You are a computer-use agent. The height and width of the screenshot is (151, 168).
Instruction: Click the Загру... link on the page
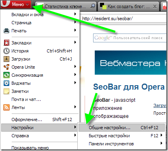tap(160, 105)
